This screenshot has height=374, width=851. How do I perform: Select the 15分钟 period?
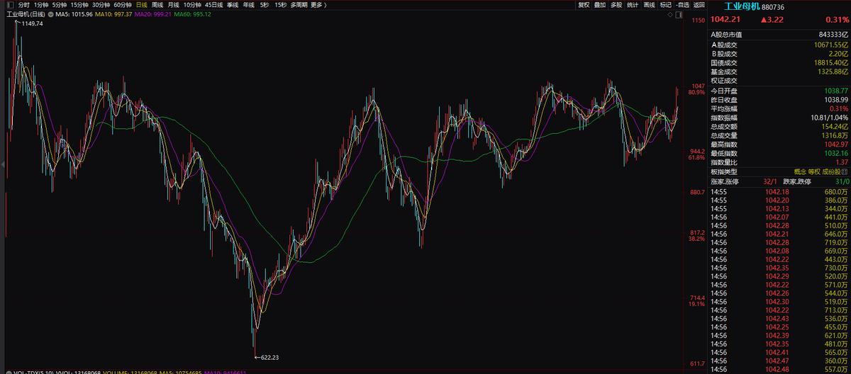pyautogui.click(x=79, y=4)
